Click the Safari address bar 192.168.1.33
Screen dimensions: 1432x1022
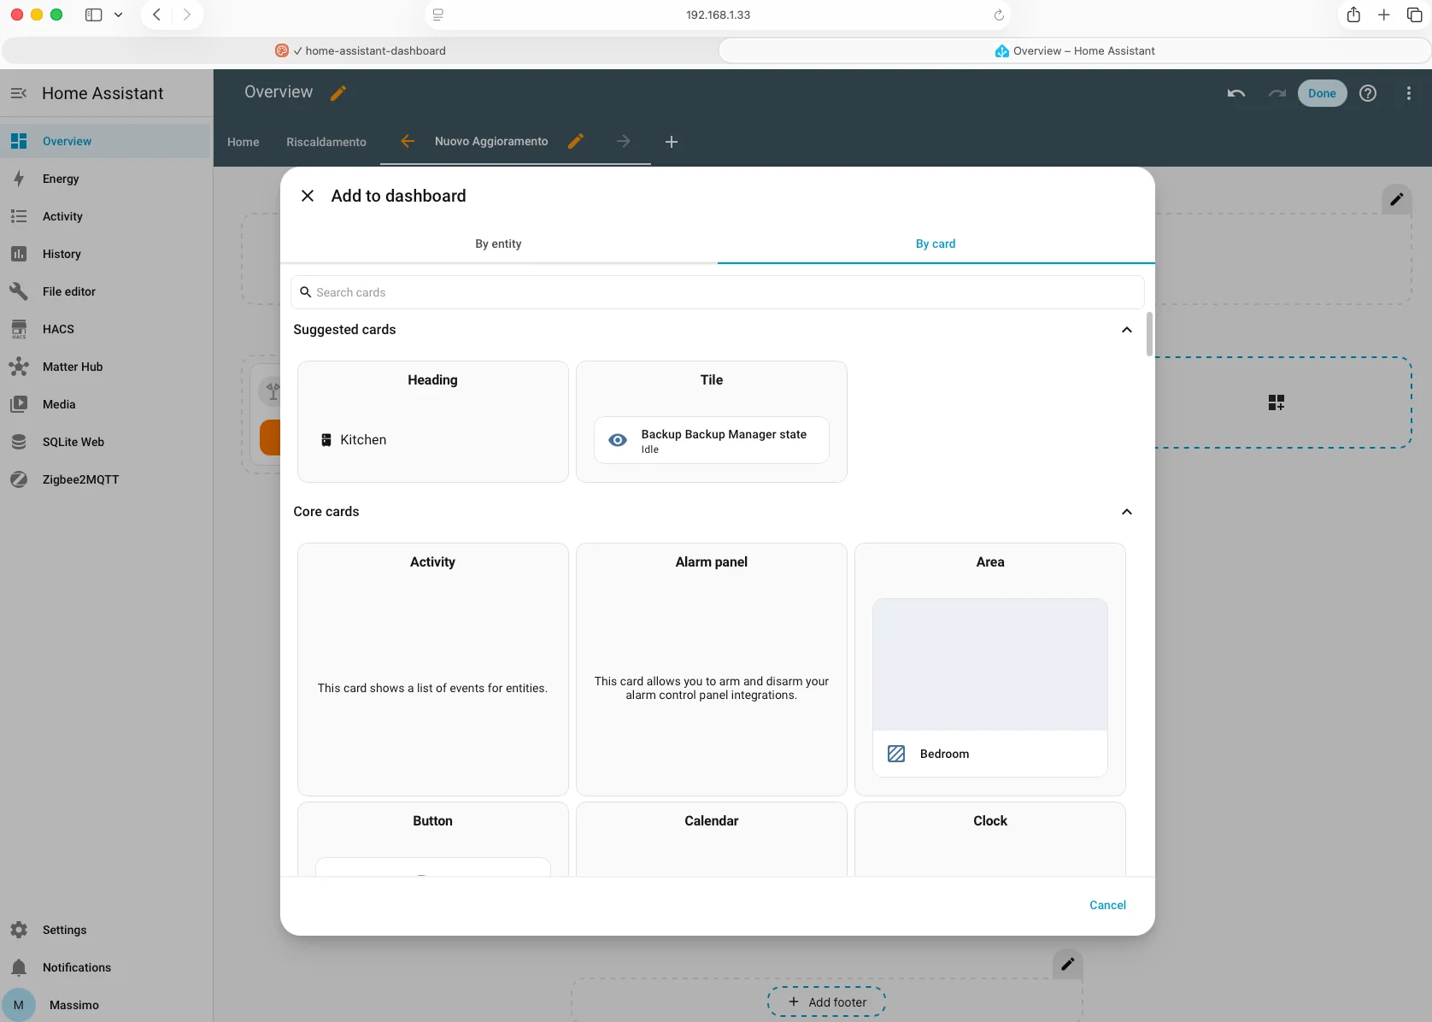coord(718,15)
